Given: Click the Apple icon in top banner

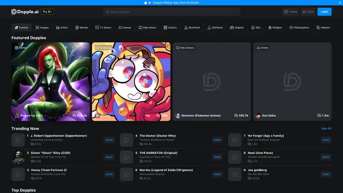Looking at the screenshot, I should (145, 3).
